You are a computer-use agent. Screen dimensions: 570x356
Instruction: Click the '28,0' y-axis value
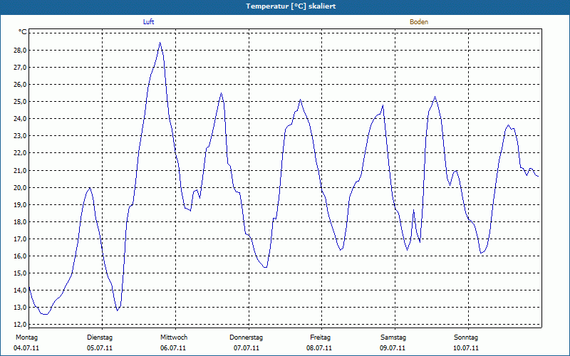click(x=20, y=50)
